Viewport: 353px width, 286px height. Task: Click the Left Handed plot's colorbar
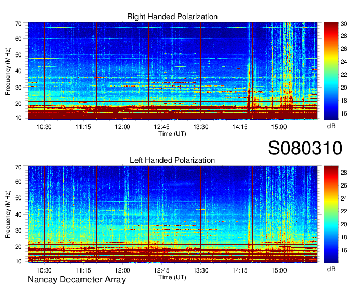coord(331,214)
